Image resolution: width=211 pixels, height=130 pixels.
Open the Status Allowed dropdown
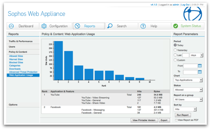188,90
